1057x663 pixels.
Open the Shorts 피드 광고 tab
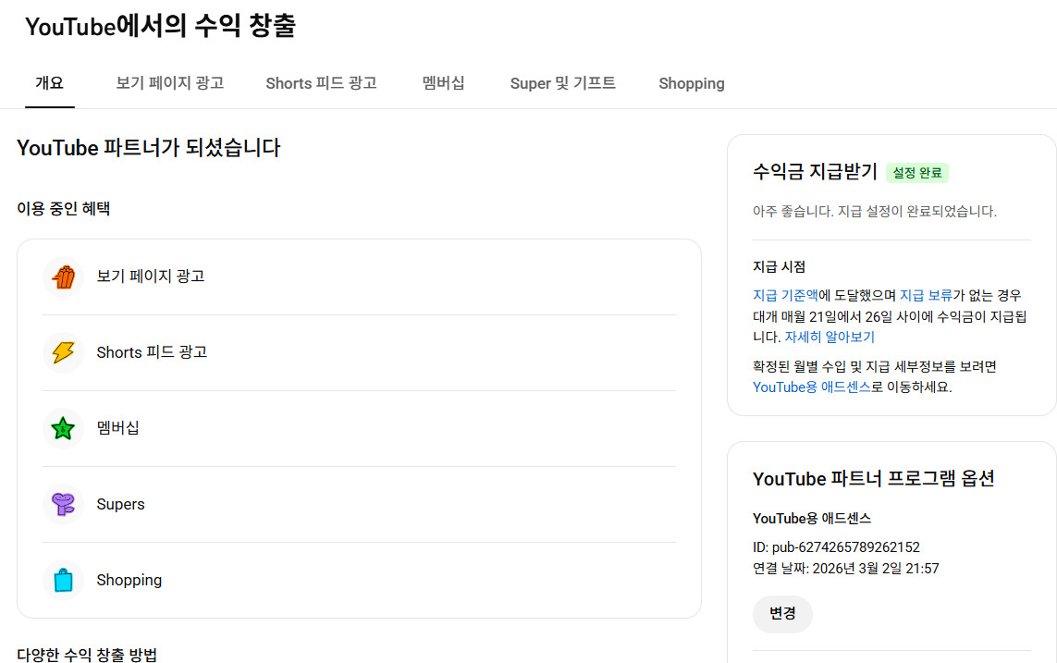pos(321,83)
